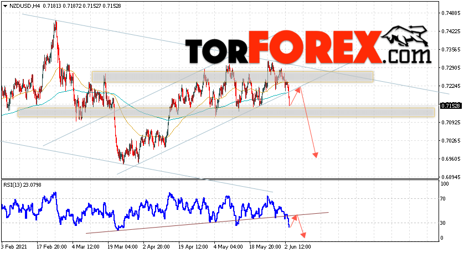Click the 0.70265 price scale value
The height and width of the screenshot is (253, 464).
[x=451, y=140]
